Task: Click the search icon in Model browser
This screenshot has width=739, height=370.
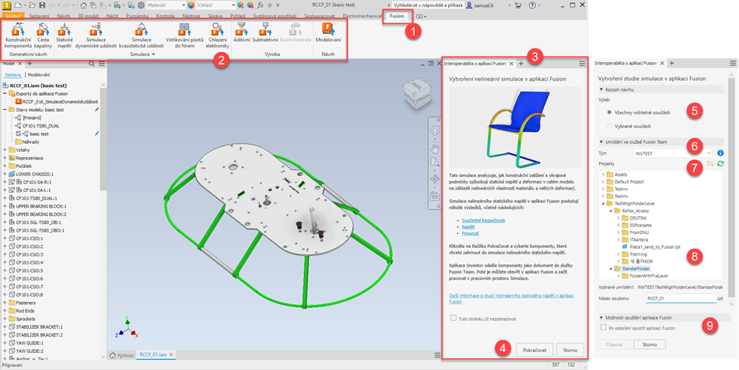Action: (x=92, y=64)
